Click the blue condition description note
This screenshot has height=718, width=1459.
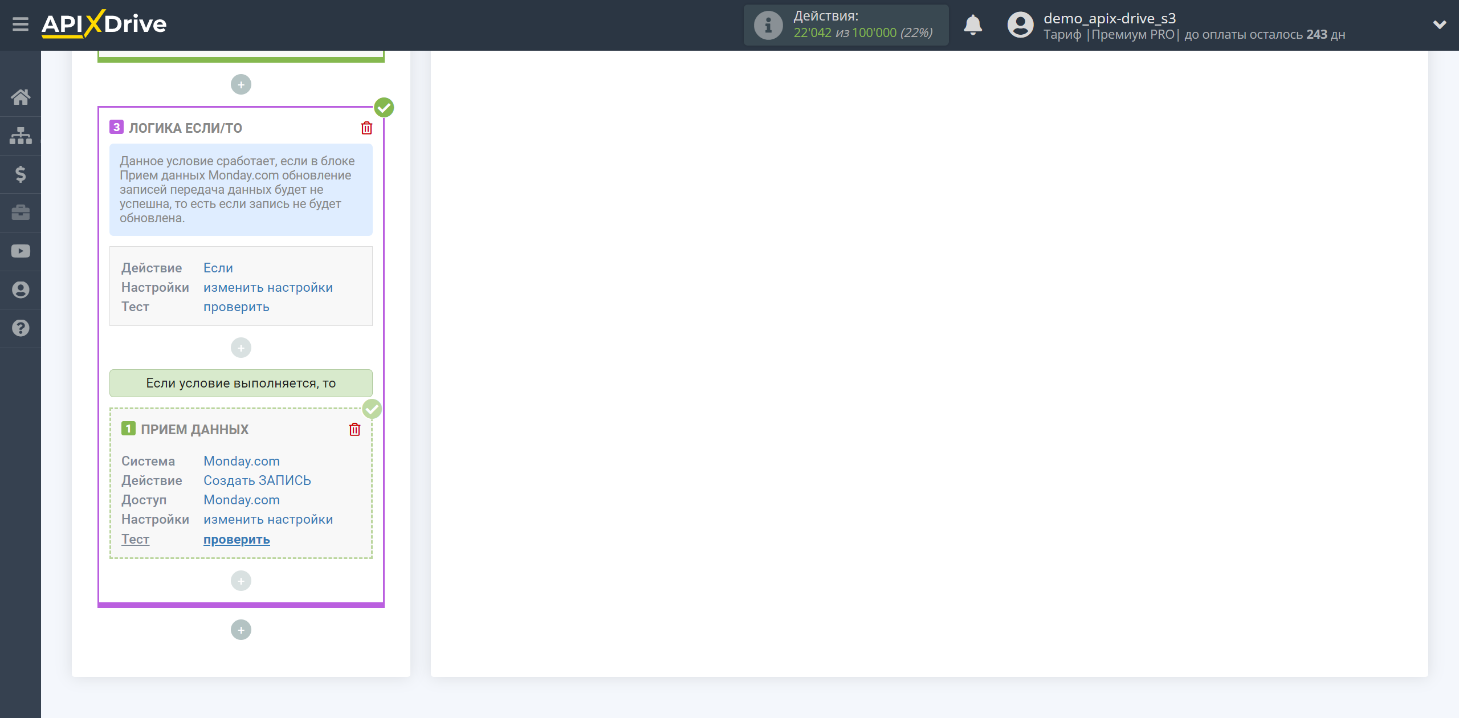pos(241,190)
